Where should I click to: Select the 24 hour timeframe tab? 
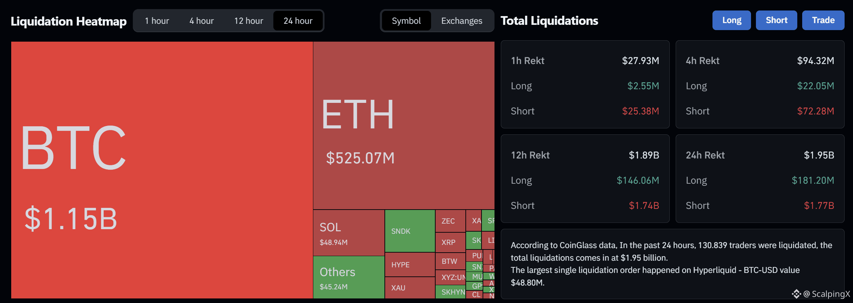(298, 21)
